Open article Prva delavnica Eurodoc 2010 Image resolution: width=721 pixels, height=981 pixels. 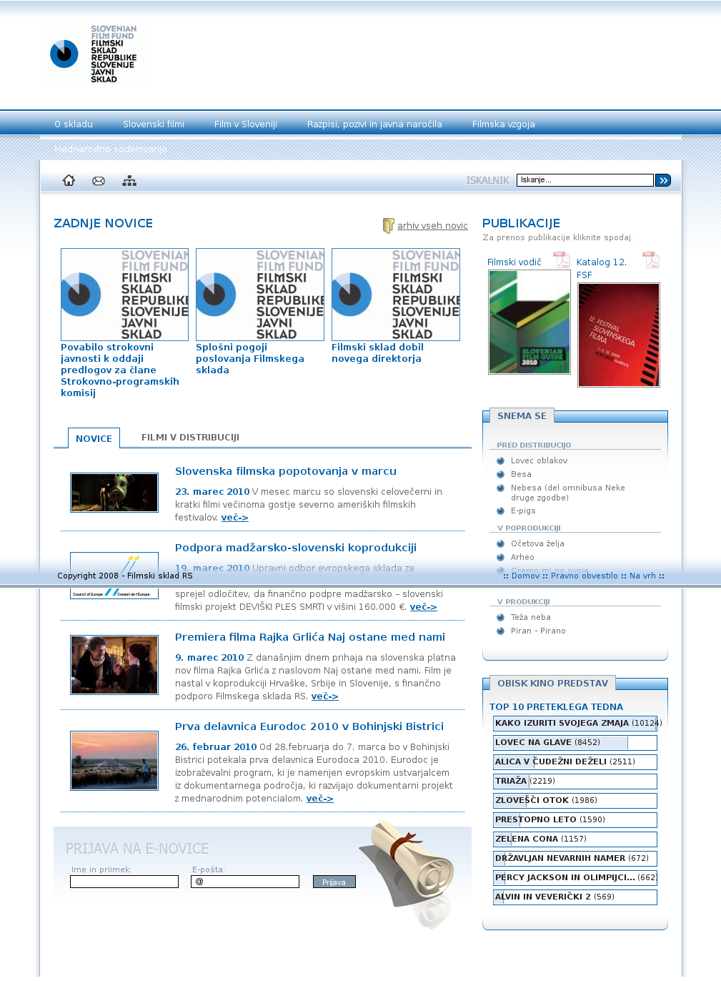(x=309, y=726)
